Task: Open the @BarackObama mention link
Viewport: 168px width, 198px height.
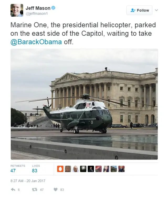Action: [x=36, y=42]
